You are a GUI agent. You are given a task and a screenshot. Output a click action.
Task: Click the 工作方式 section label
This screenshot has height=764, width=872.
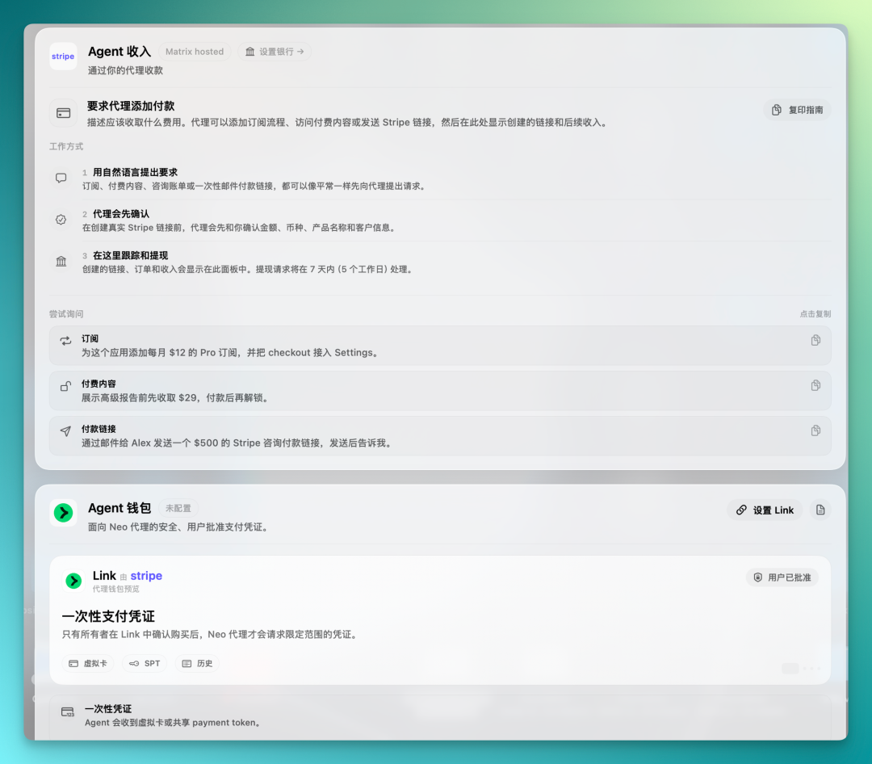(66, 146)
